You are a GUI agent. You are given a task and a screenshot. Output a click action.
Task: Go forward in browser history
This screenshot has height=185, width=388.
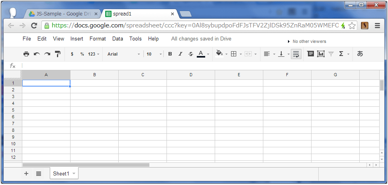pyautogui.click(x=22, y=25)
